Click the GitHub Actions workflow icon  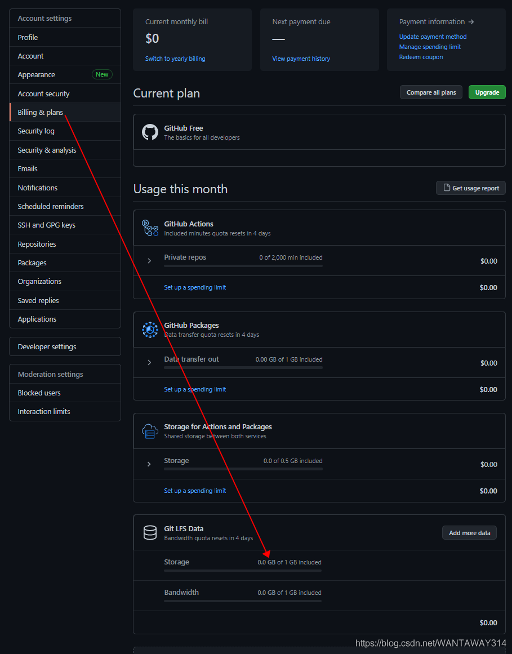pyautogui.click(x=150, y=228)
